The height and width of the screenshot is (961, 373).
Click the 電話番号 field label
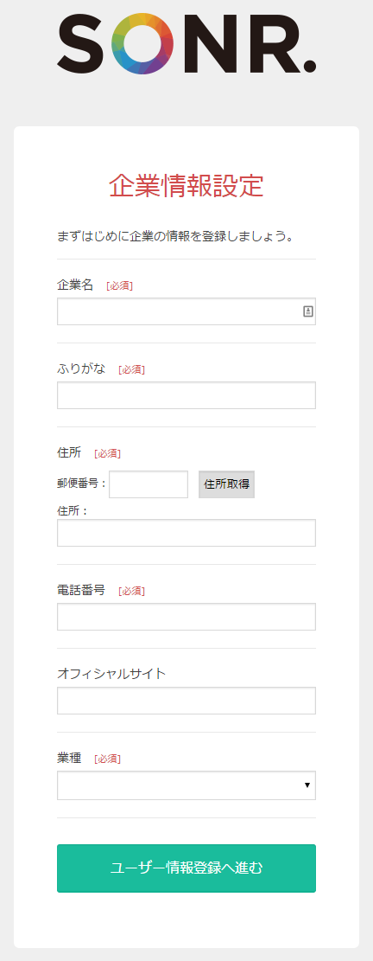[x=80, y=590]
